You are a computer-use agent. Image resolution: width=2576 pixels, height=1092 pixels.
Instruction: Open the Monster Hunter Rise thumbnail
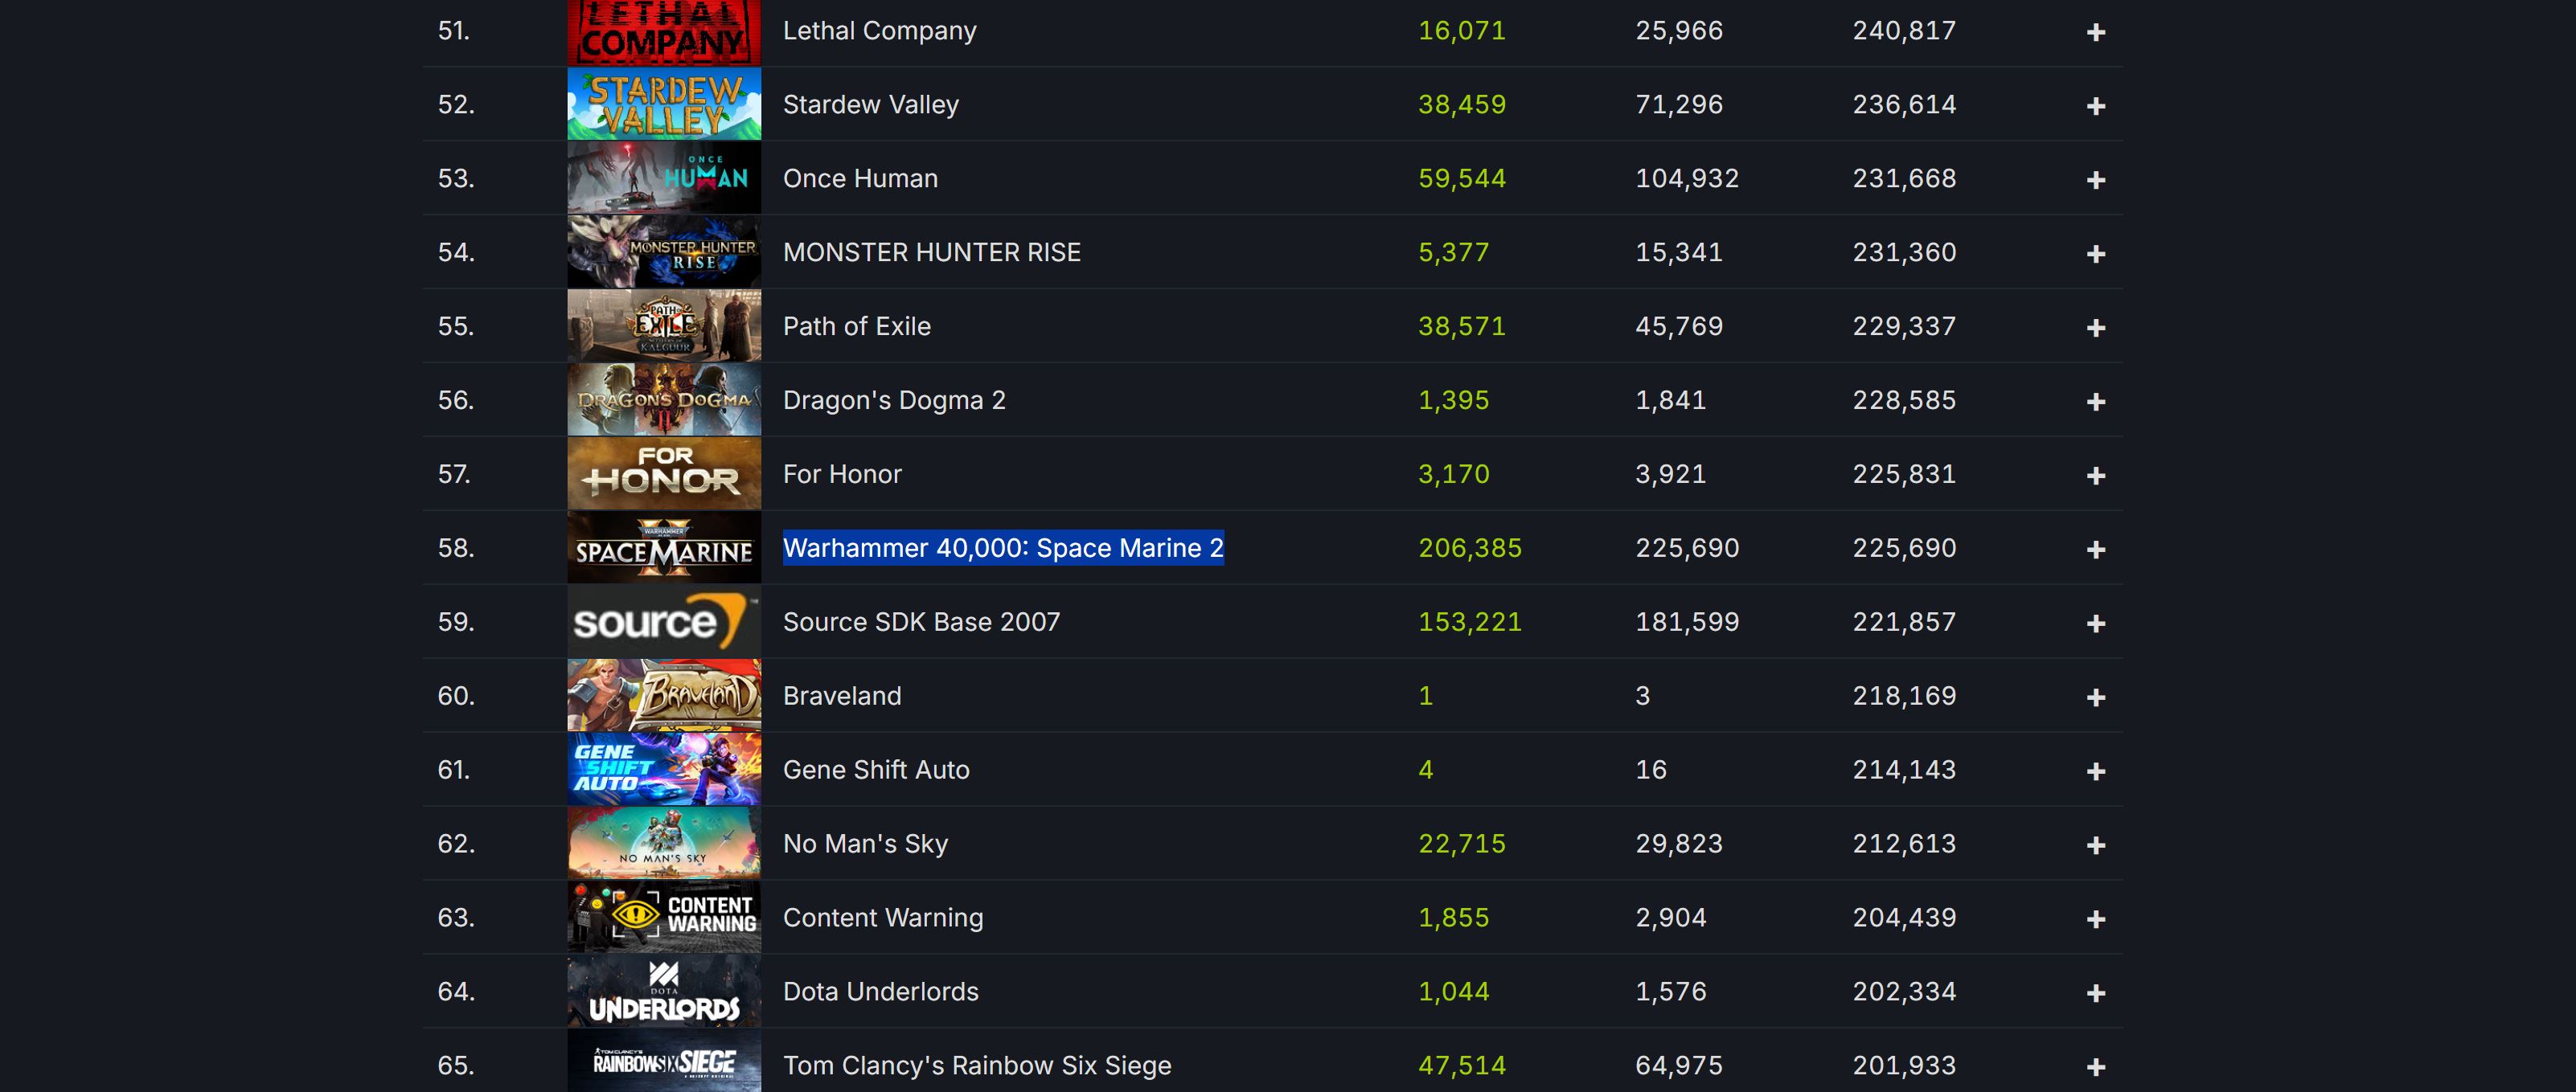[664, 252]
